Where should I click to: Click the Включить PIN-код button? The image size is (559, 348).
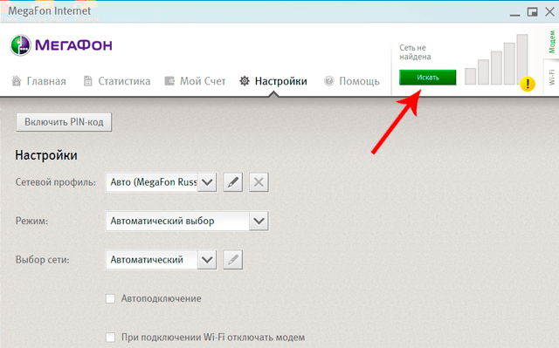click(x=64, y=122)
